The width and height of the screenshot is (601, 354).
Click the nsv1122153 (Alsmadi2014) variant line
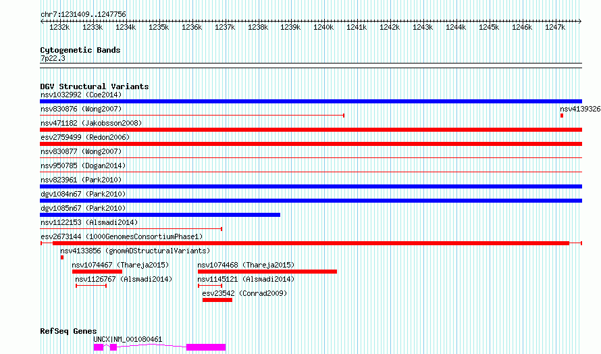[131, 229]
